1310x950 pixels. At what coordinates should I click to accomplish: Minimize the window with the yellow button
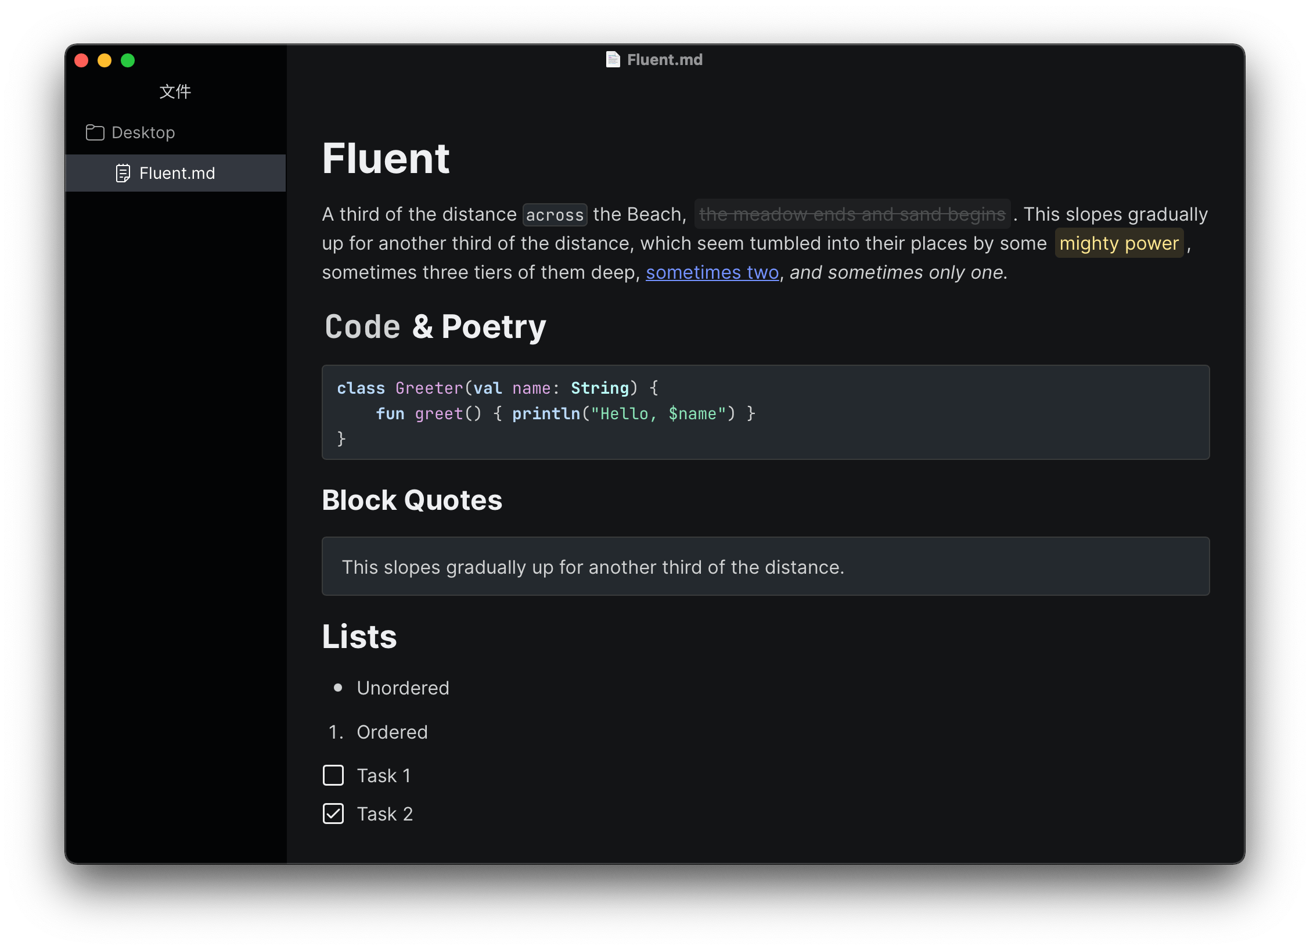pyautogui.click(x=105, y=60)
